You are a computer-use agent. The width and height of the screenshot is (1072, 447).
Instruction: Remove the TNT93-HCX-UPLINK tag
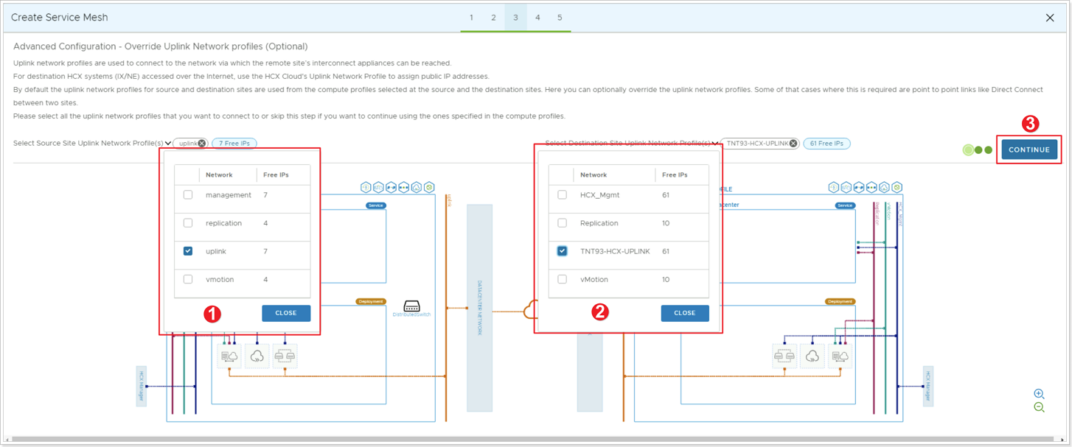[793, 143]
